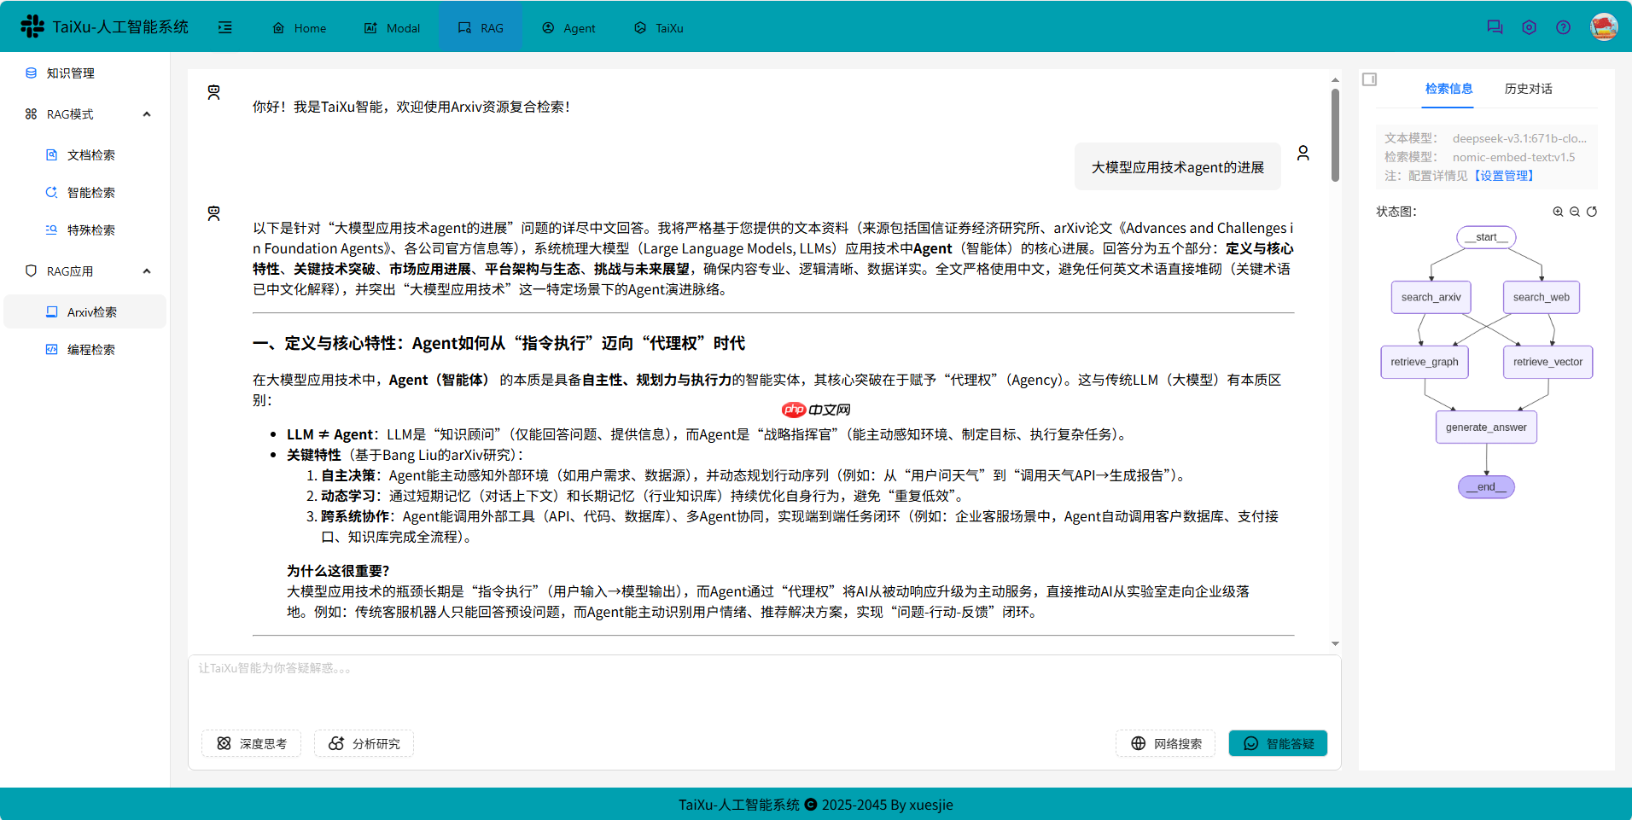1632x820 pixels.
Task: Collapse the RAG应用 section
Action: pyautogui.click(x=146, y=270)
